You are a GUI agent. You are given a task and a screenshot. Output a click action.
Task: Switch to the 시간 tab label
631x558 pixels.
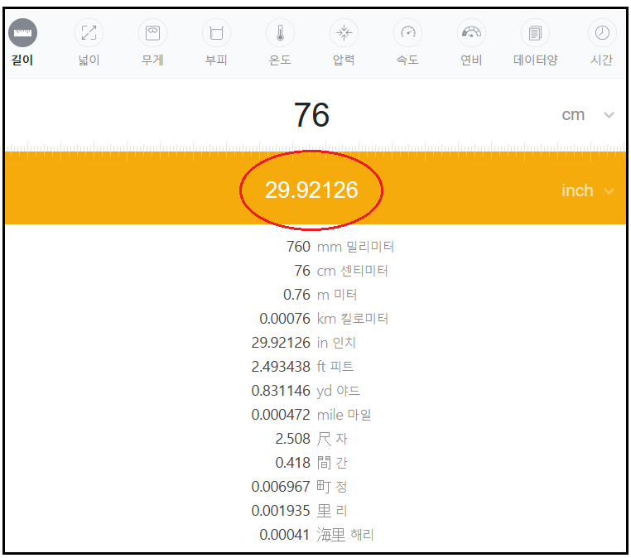(x=602, y=60)
